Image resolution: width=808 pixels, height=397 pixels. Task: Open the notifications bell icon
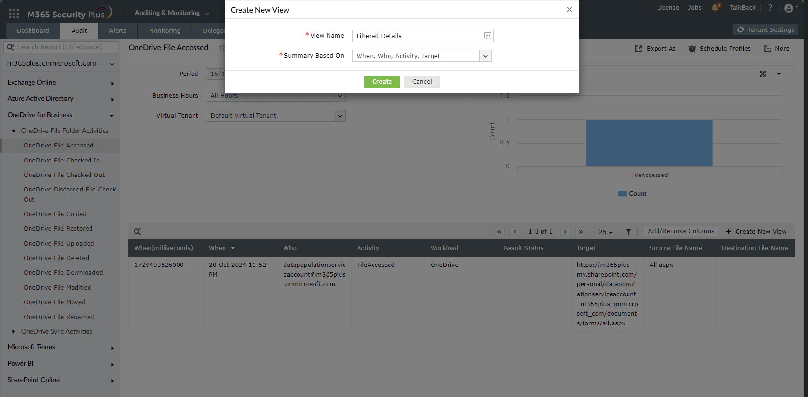(x=716, y=7)
